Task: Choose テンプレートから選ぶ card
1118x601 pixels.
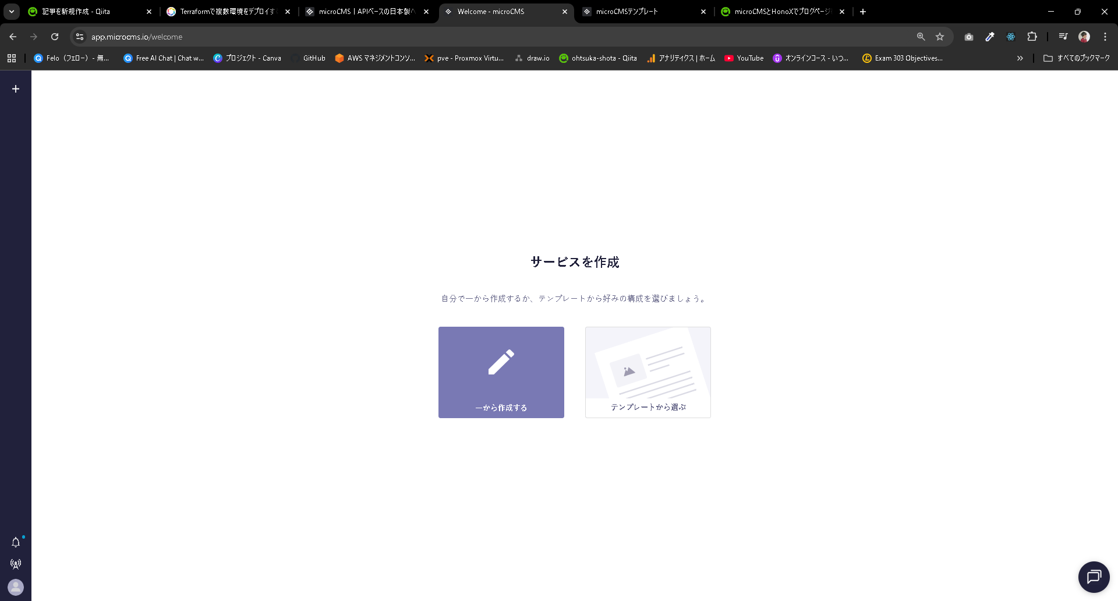Action: tap(648, 372)
